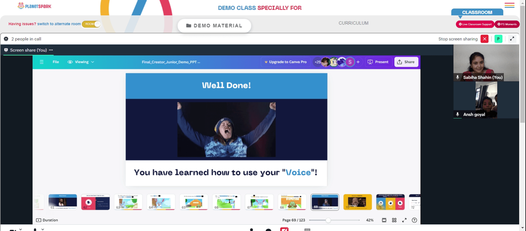Select slide 71 thumbnail
The image size is (526, 231).
pos(390,202)
